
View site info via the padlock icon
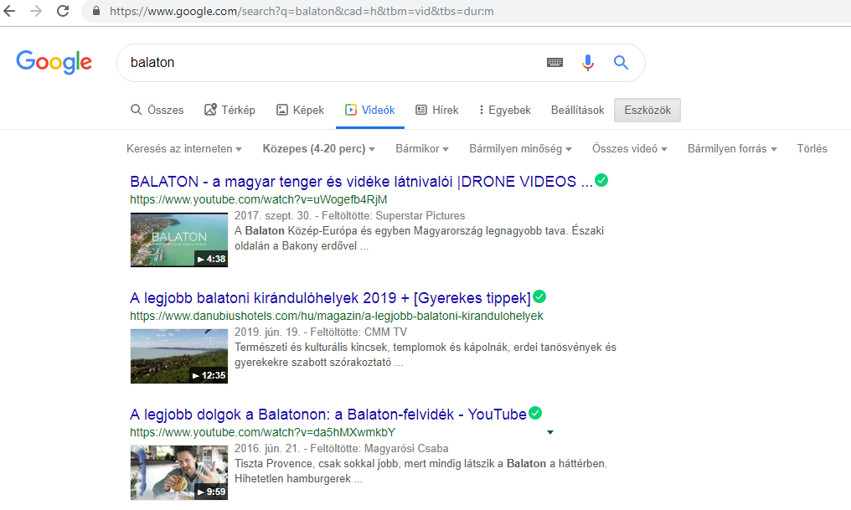(96, 11)
